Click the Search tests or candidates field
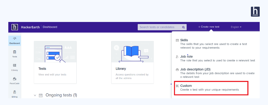This screenshot has height=105, width=268. coord(162,27)
